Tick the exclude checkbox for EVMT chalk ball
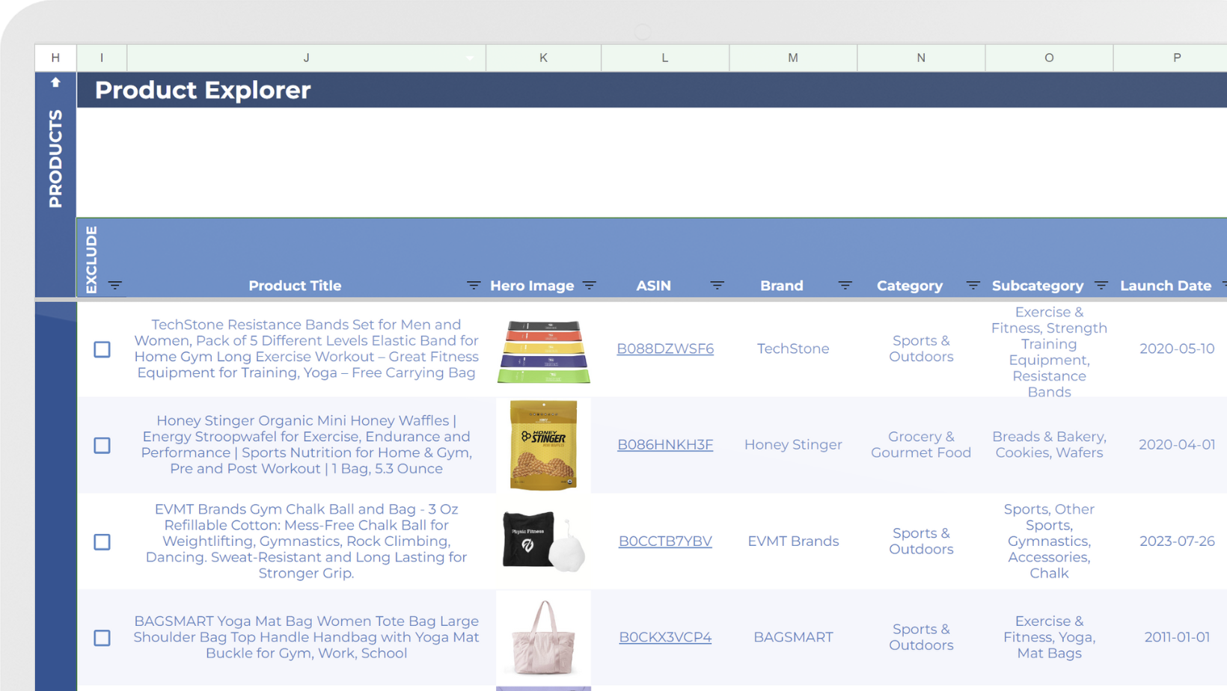This screenshot has height=691, width=1227. (102, 541)
